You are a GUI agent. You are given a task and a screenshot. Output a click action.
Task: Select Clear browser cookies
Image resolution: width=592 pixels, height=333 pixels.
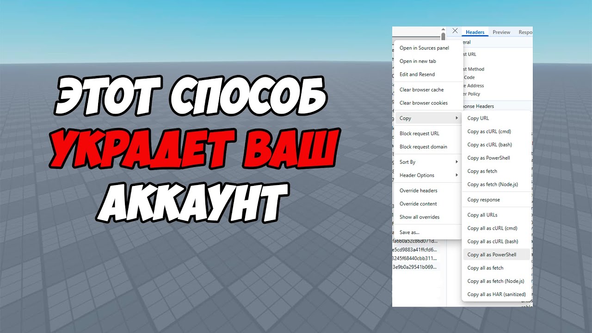click(x=424, y=103)
